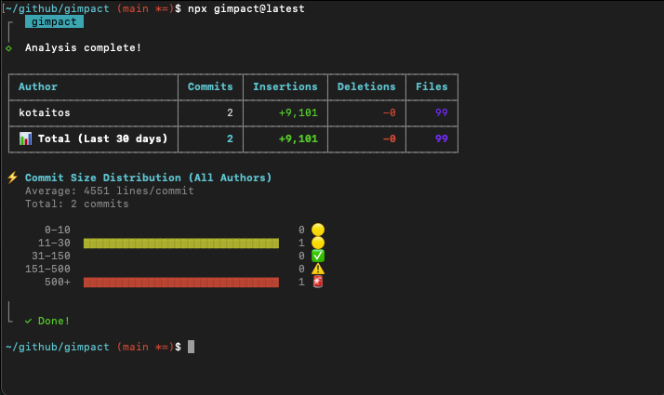Click the 0-10 range label
Viewport: 664px width, 395px height.
[x=58, y=230]
